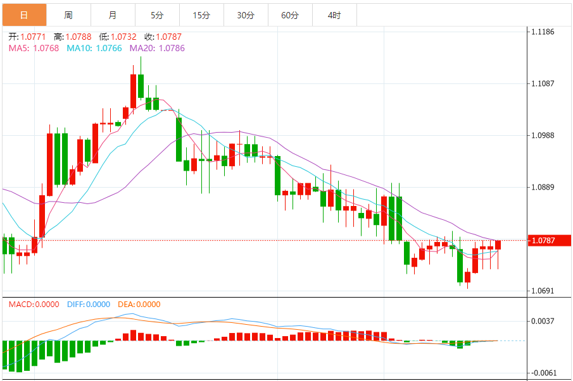Click the 低: 1.0732 low price value
573x381 pixels.
click(118, 37)
